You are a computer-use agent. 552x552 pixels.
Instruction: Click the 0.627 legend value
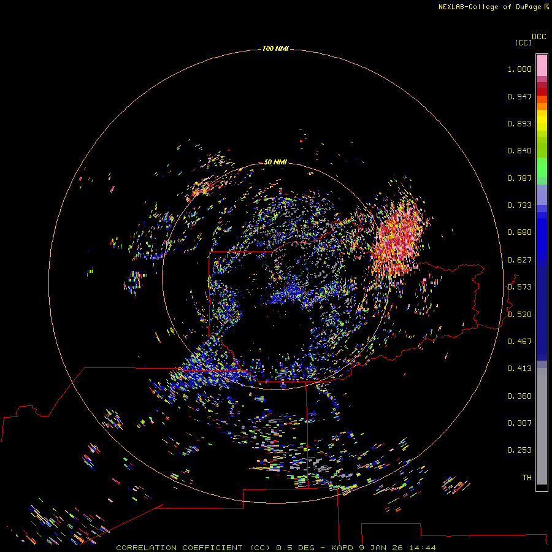click(519, 260)
